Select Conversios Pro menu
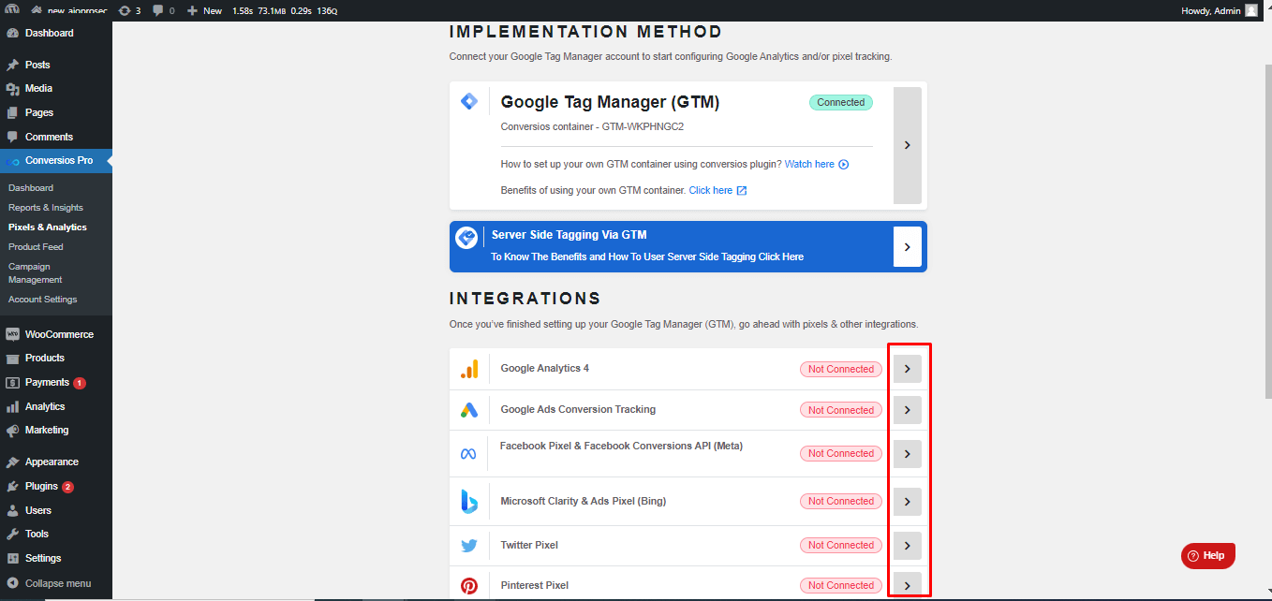The width and height of the screenshot is (1272, 601). [x=56, y=160]
